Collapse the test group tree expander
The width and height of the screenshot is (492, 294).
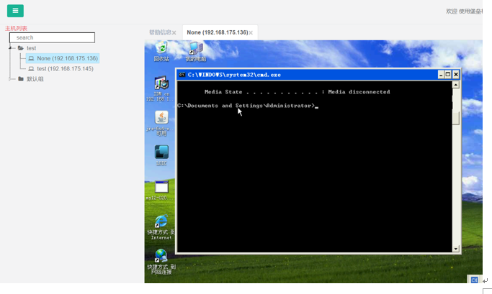[10, 48]
